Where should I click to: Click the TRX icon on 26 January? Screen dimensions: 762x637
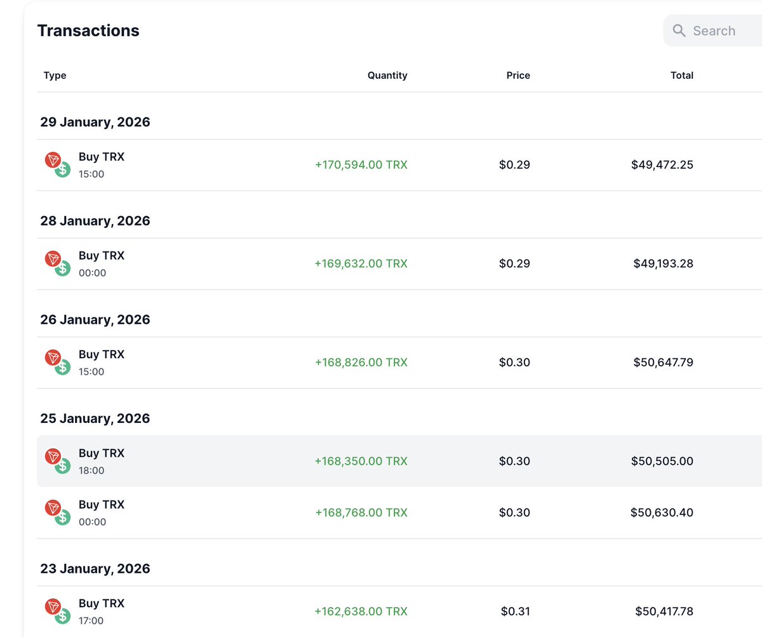click(x=53, y=358)
